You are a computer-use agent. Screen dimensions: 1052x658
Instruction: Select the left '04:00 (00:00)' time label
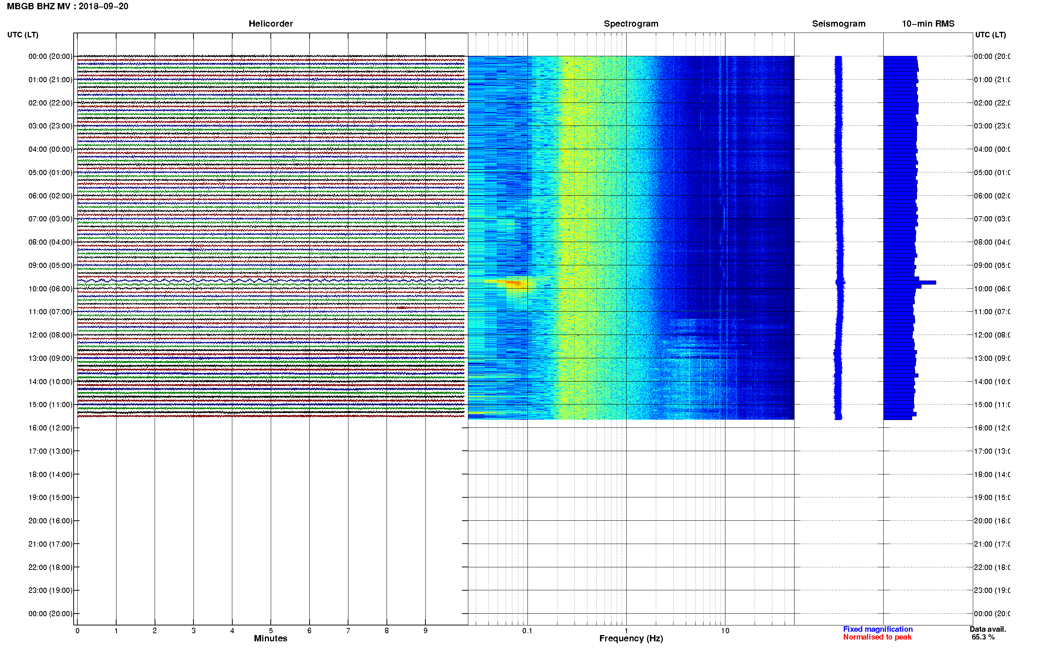tap(50, 149)
